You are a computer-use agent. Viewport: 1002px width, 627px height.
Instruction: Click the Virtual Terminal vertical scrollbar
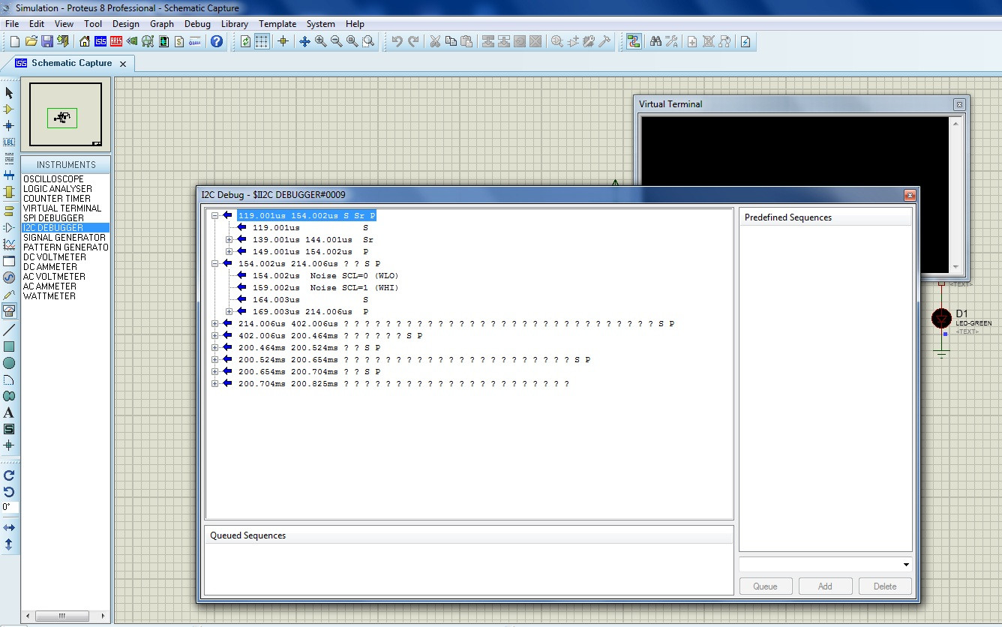[955, 195]
